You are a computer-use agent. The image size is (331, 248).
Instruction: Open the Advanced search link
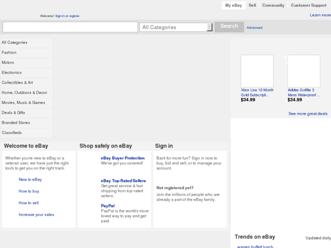(255, 28)
